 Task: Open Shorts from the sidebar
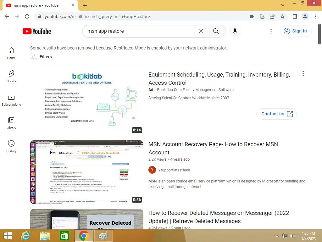pyautogui.click(x=11, y=77)
